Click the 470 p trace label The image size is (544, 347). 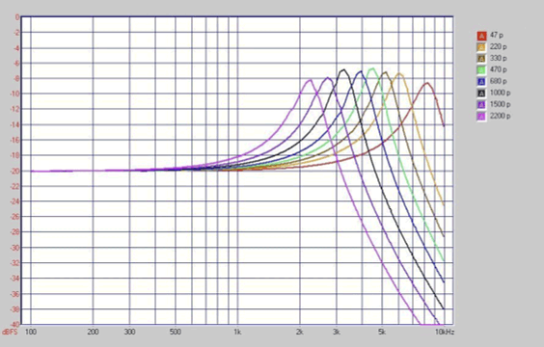(499, 69)
